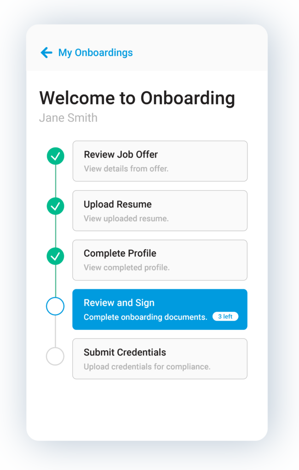Open the Submit Credentials step title

coord(125,352)
